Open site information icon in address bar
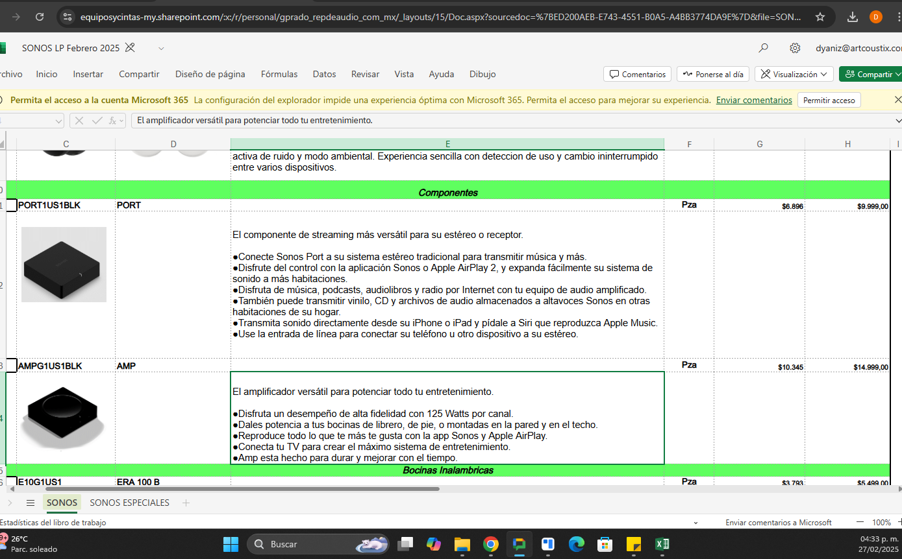This screenshot has width=902, height=559. tap(68, 17)
